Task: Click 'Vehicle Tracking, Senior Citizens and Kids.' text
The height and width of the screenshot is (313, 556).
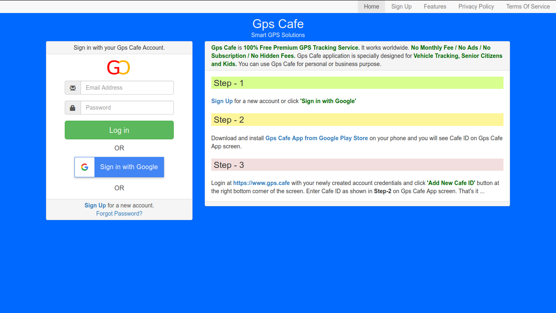Action: (357, 60)
